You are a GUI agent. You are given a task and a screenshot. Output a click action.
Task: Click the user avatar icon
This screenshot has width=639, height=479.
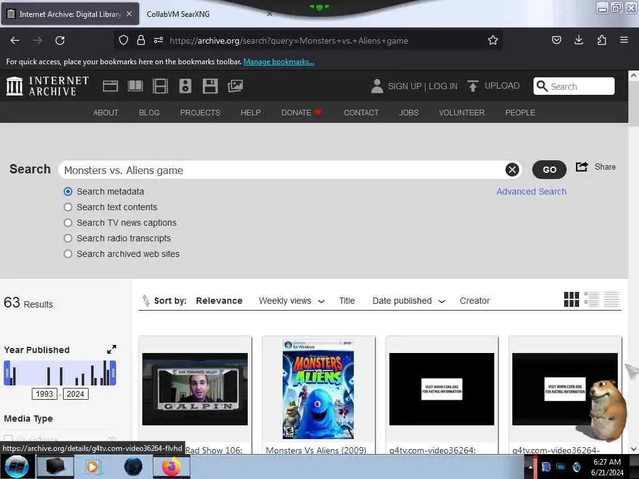click(377, 86)
